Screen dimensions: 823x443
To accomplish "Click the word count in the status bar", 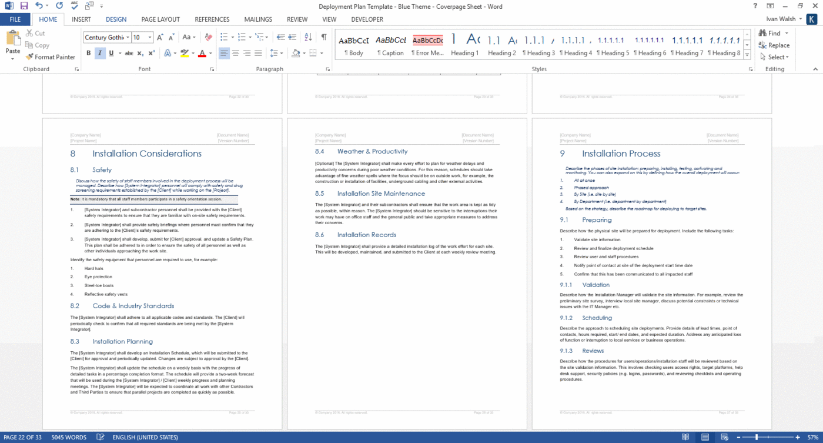I will click(x=68, y=438).
